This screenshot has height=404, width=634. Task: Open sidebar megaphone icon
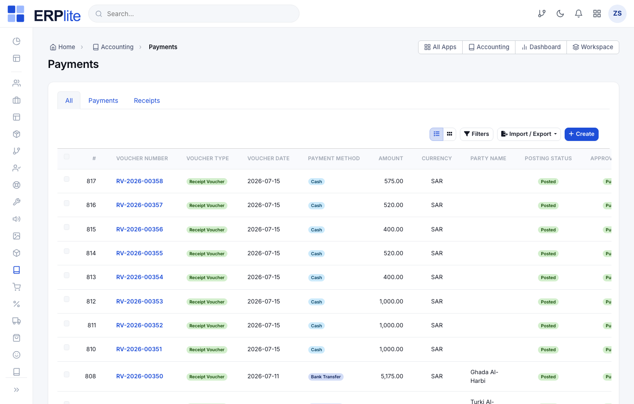pos(17,219)
